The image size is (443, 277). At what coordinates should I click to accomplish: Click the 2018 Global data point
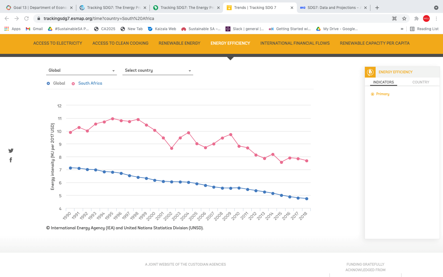click(x=306, y=199)
